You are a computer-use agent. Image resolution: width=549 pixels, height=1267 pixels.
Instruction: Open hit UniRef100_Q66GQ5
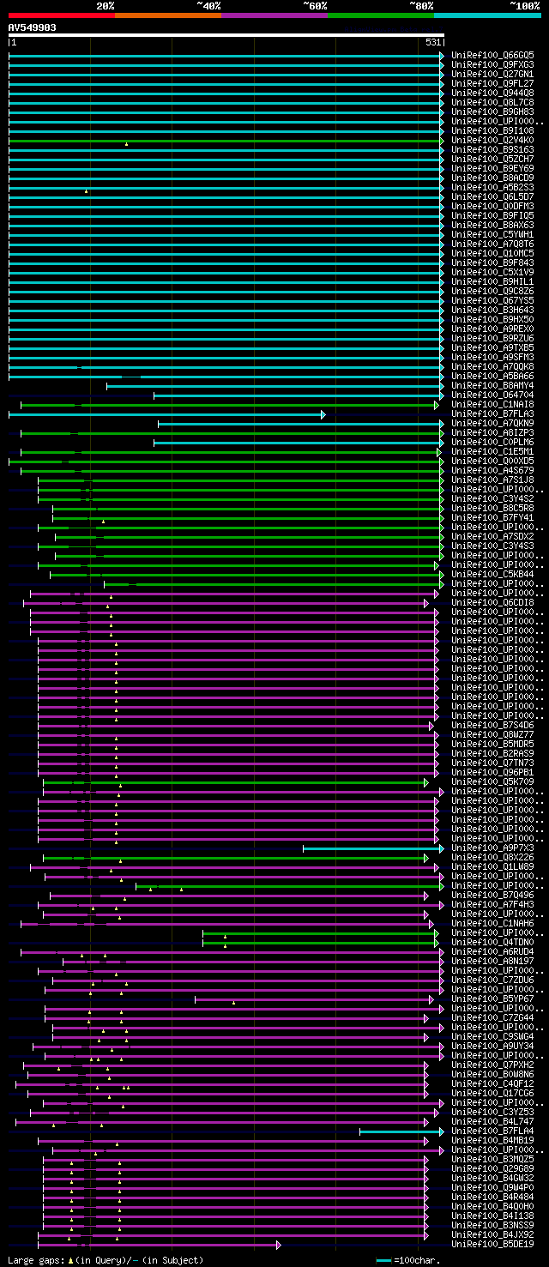[x=492, y=55]
